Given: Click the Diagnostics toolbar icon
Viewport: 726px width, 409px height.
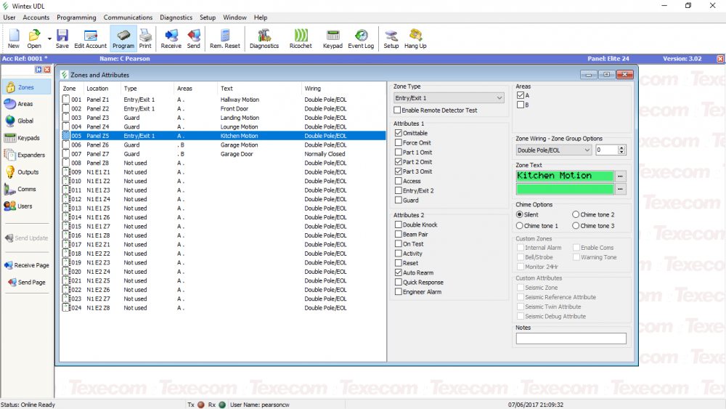Looking at the screenshot, I should pyautogui.click(x=264, y=38).
